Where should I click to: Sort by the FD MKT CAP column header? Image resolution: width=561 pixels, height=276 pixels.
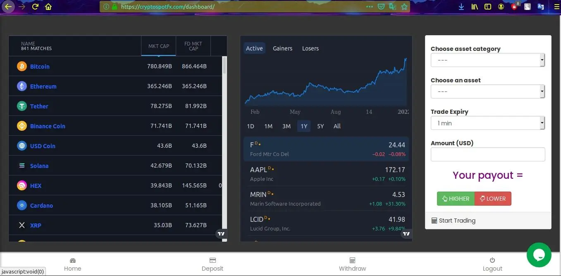coord(193,46)
